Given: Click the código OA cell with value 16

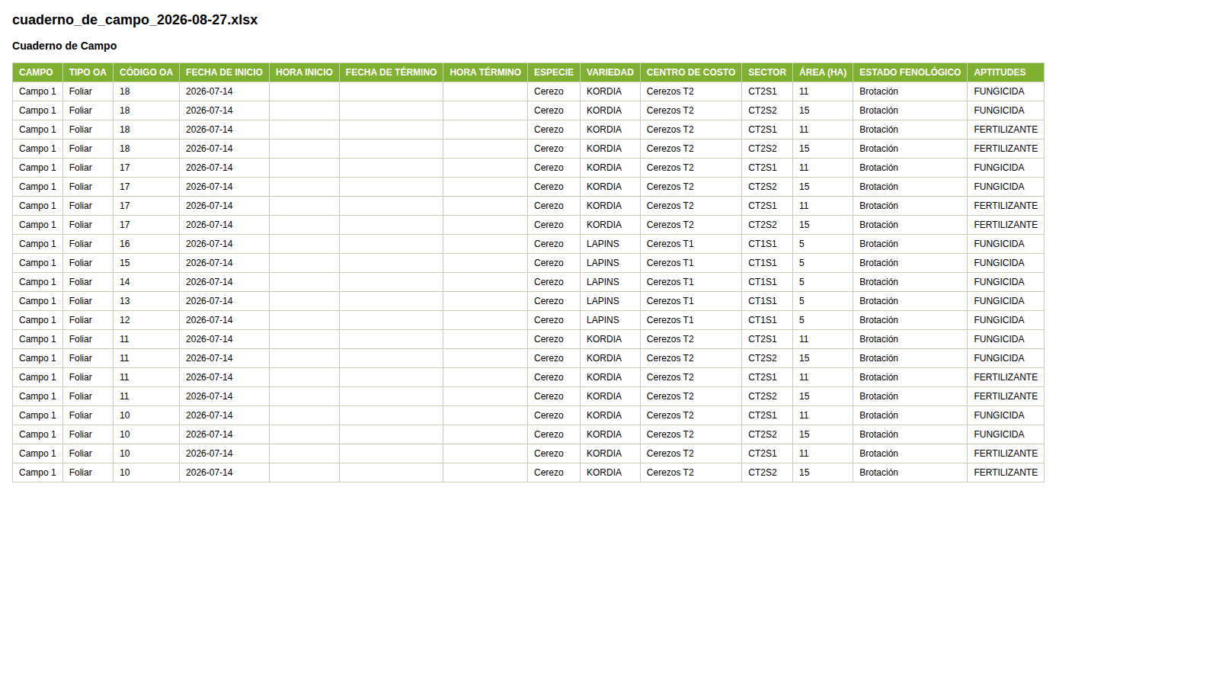Looking at the screenshot, I should coord(146,244).
